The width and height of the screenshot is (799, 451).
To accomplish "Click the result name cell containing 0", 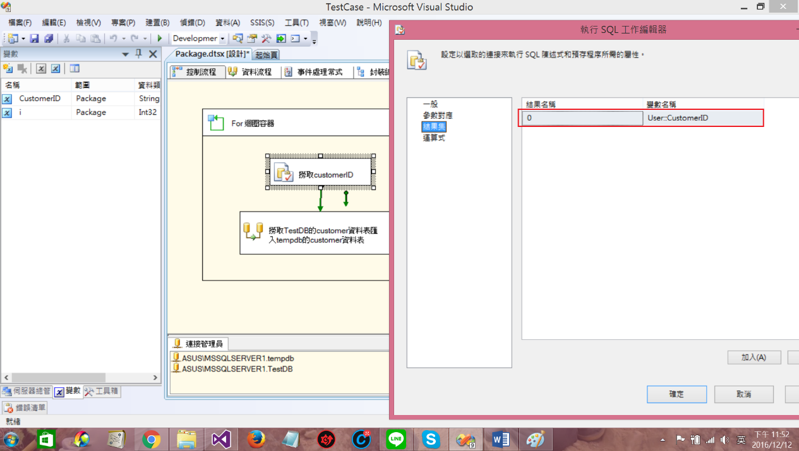I will (x=582, y=118).
